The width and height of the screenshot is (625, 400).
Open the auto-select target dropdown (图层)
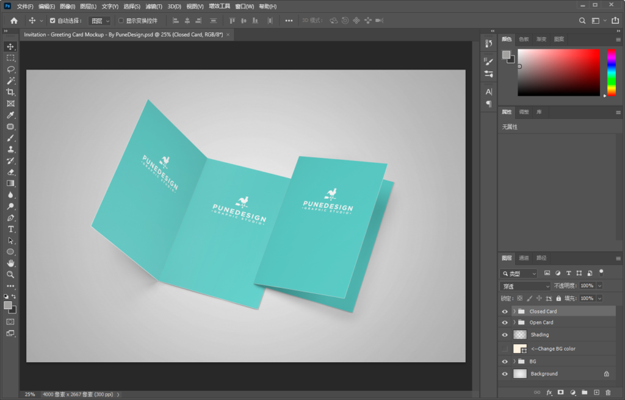pos(99,21)
